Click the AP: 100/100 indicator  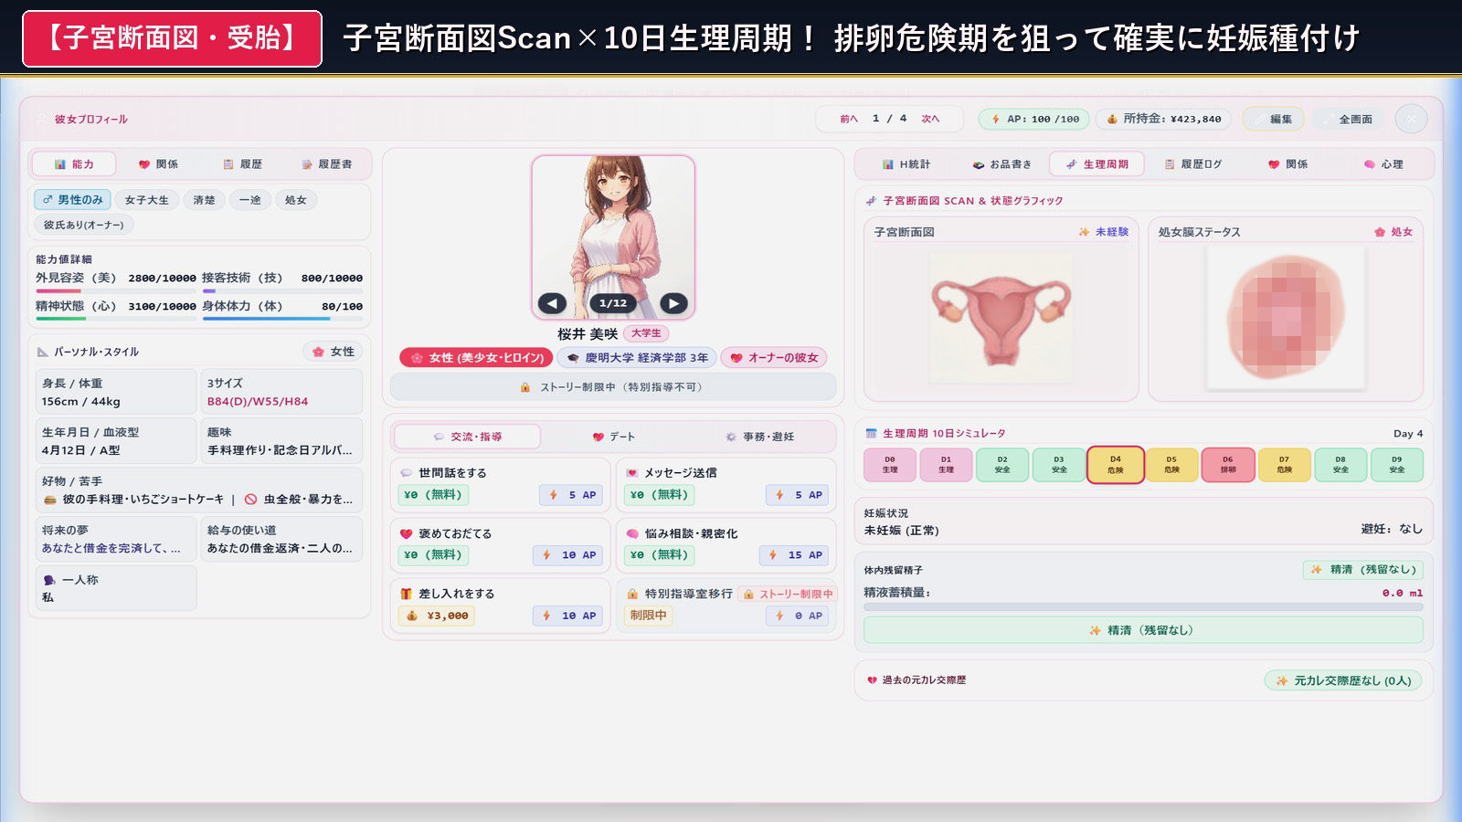[x=1034, y=119]
